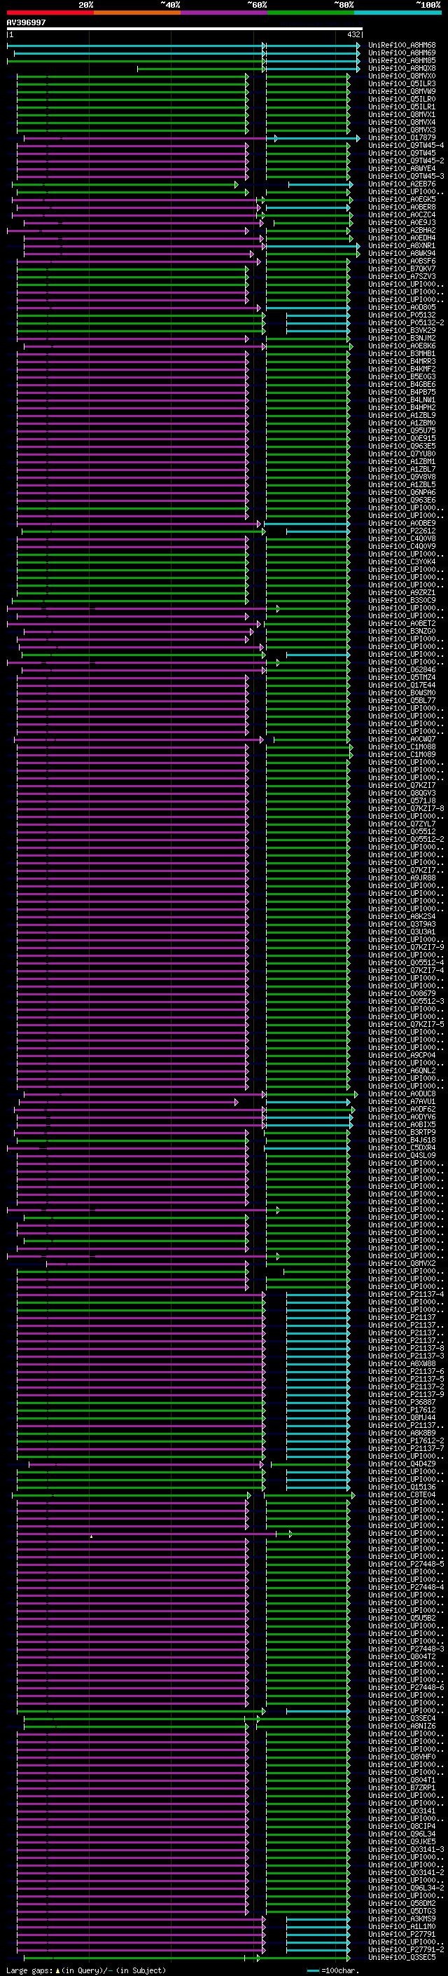The height and width of the screenshot is (1976, 448).
Task: Open hit UniRef100_A8HM69
Action: point(402,53)
